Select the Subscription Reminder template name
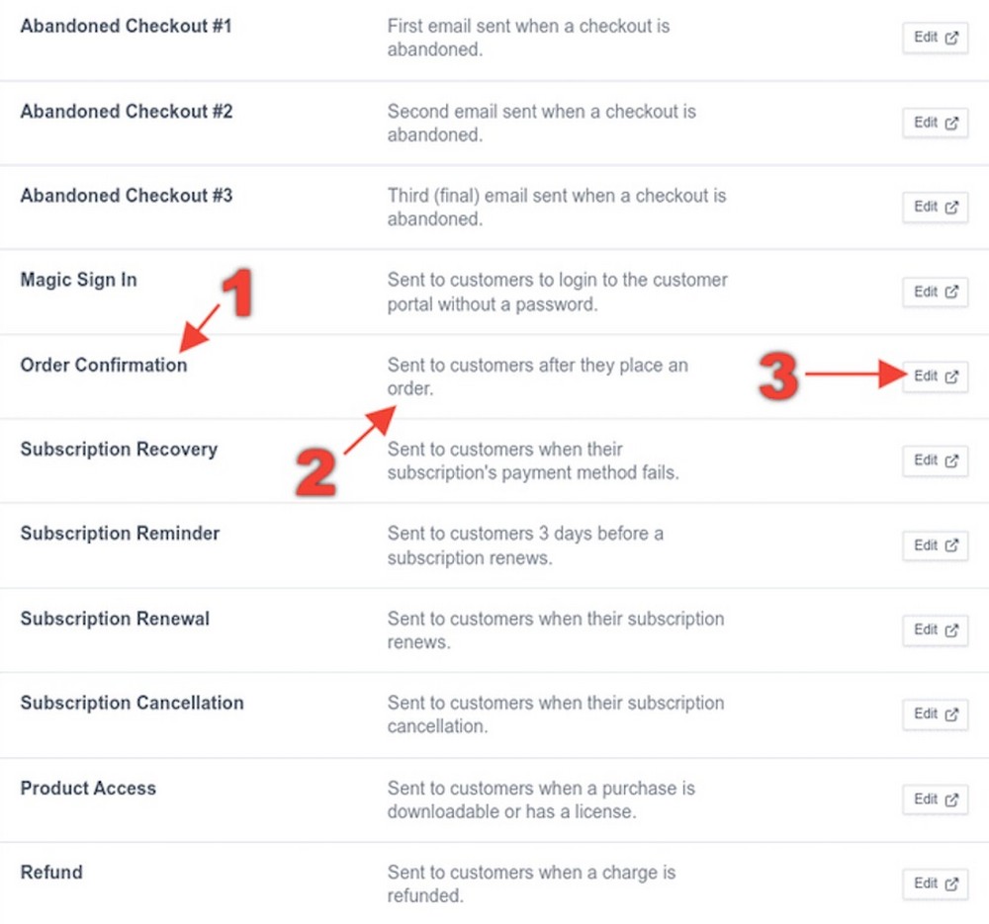 coord(119,533)
